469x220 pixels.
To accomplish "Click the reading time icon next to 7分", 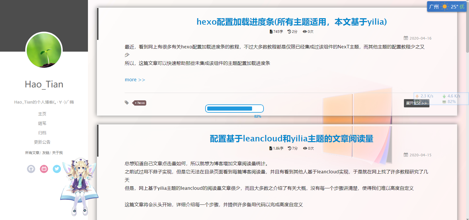I will pos(290,148).
